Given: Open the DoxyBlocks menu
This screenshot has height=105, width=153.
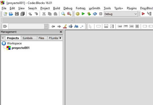Looking at the screenshot, I should [x=146, y=8].
